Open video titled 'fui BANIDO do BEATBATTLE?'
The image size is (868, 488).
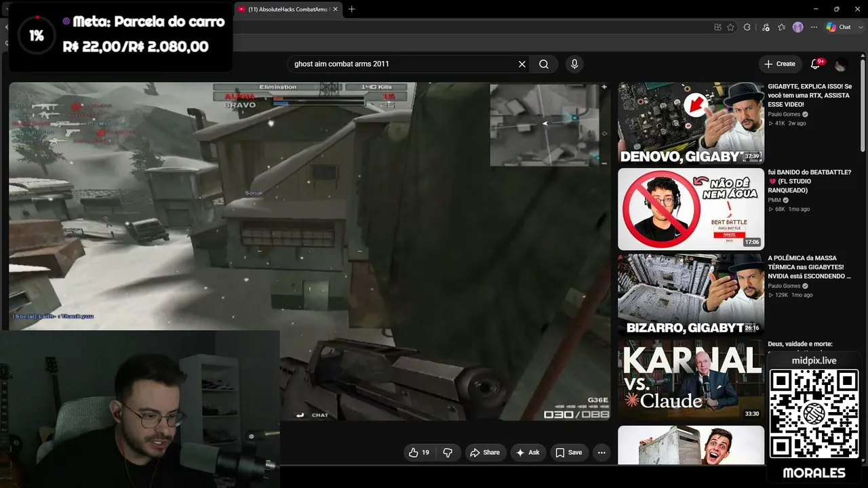(x=810, y=181)
